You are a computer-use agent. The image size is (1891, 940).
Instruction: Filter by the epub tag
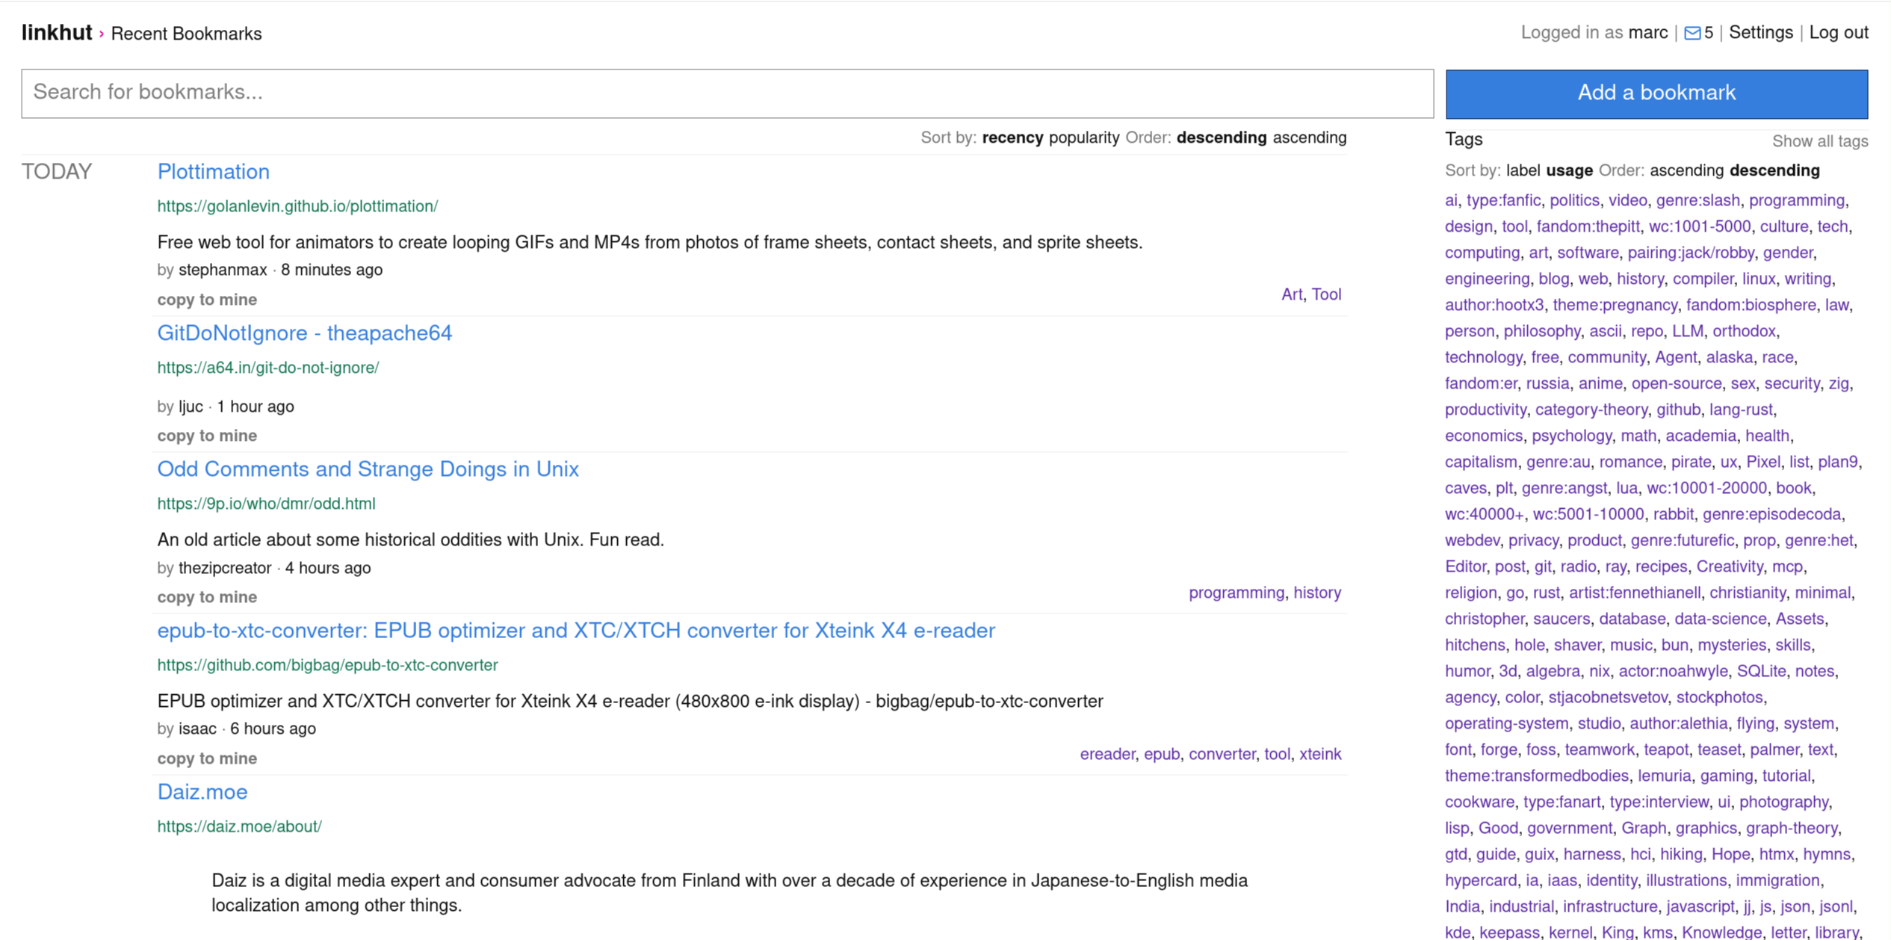1162,754
